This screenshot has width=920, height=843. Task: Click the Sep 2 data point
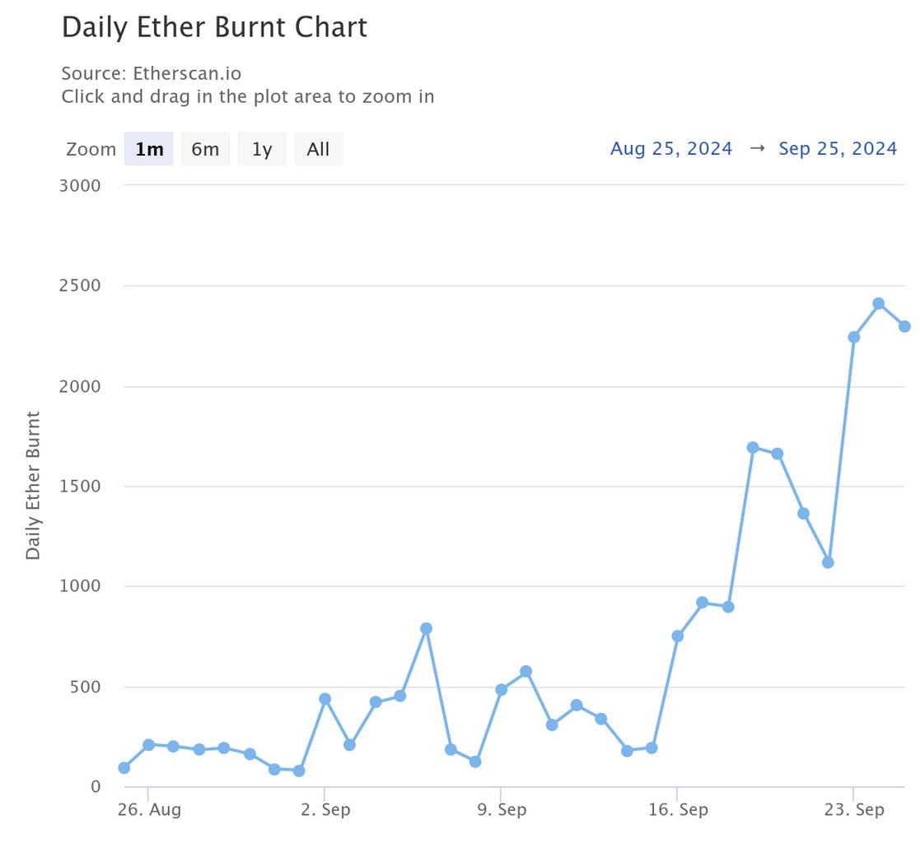point(325,699)
